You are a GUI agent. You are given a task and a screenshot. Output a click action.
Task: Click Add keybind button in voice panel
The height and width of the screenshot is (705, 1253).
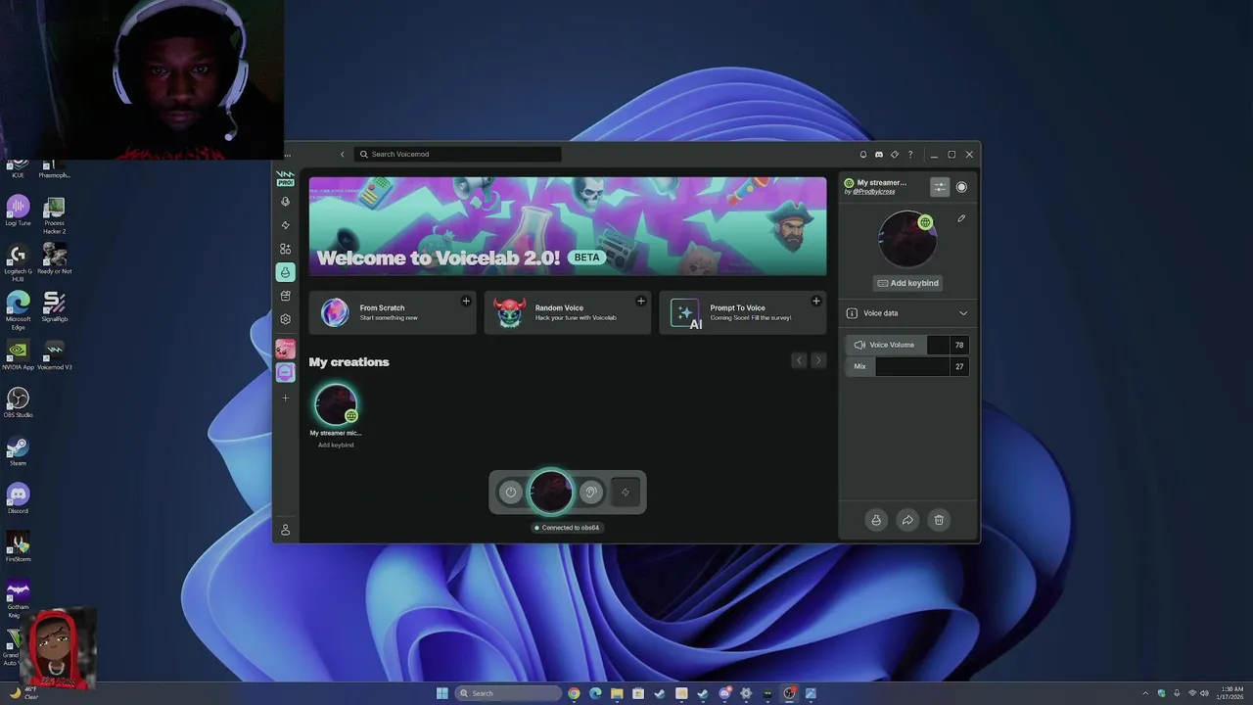click(x=908, y=283)
